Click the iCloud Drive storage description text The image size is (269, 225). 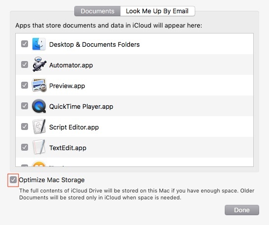coord(137,194)
